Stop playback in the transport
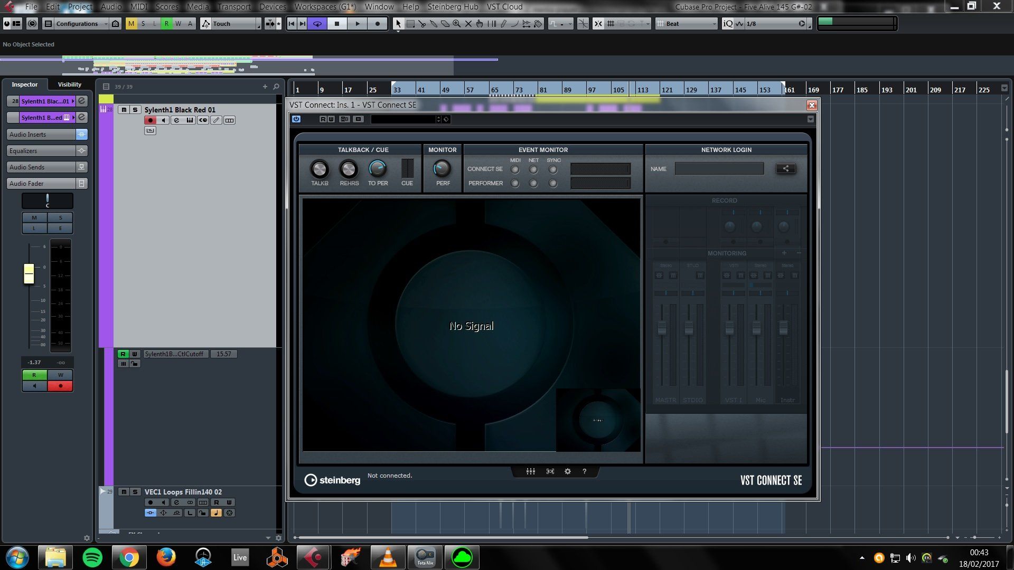 coord(337,24)
